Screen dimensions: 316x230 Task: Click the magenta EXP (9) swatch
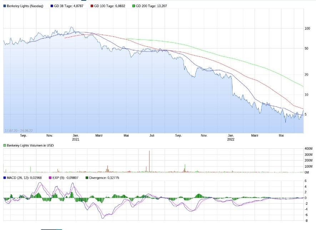tap(50, 178)
